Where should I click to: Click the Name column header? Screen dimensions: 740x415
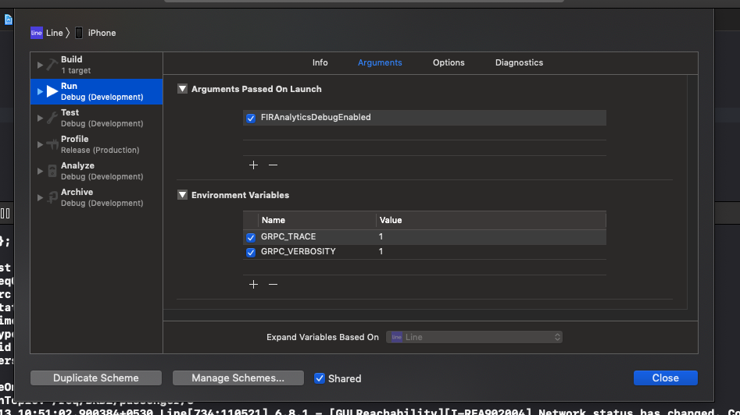tap(316, 220)
